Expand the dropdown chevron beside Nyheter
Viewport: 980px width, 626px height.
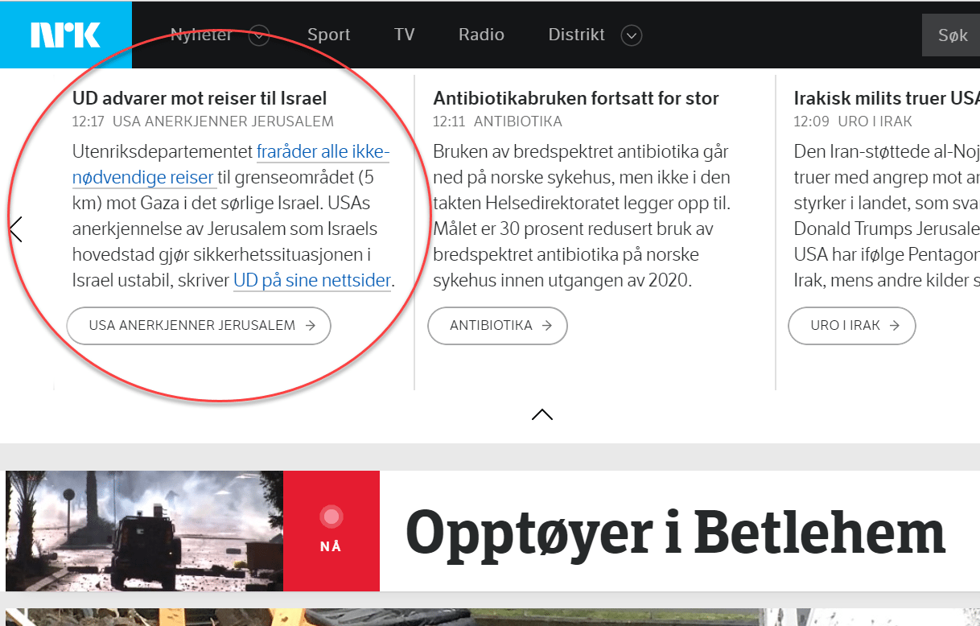click(x=259, y=35)
